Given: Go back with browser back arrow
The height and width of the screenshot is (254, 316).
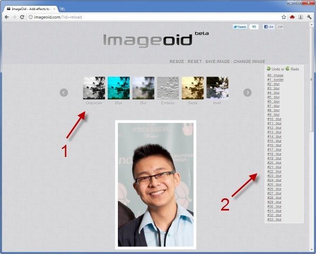Looking at the screenshot, I should pyautogui.click(x=7, y=17).
